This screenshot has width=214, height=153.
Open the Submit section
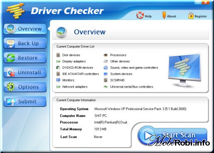(x=25, y=101)
